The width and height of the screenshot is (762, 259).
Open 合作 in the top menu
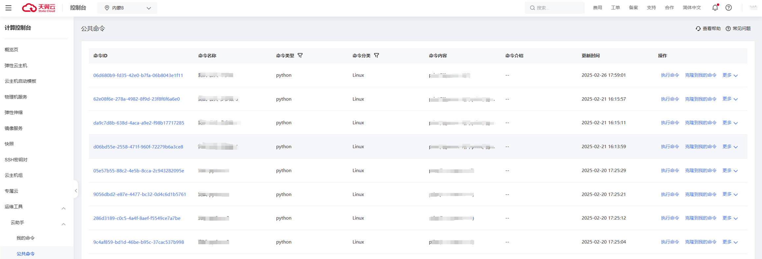tap(669, 8)
